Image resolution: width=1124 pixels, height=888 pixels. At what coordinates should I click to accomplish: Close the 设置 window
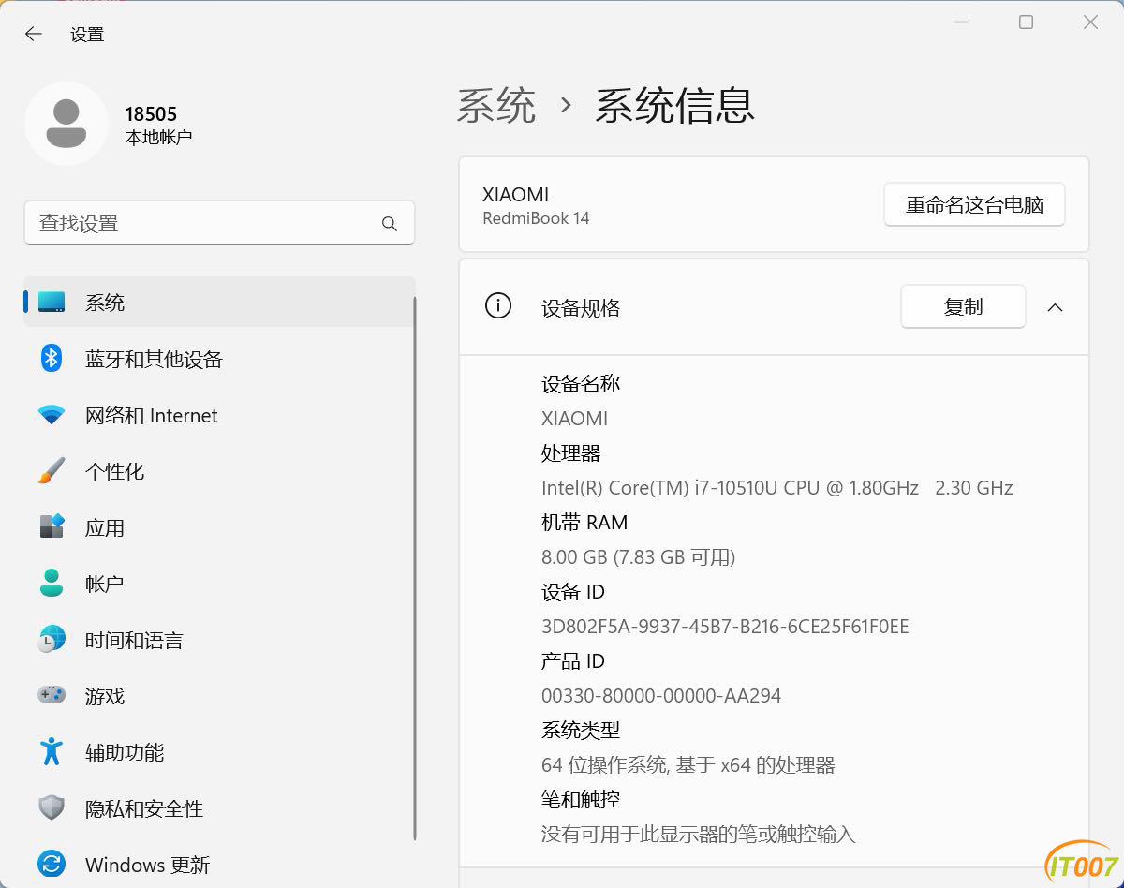pos(1090,22)
